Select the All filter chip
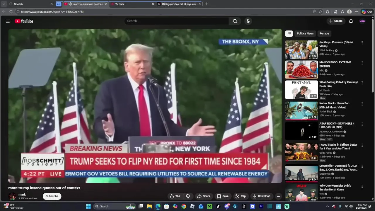 [289, 33]
